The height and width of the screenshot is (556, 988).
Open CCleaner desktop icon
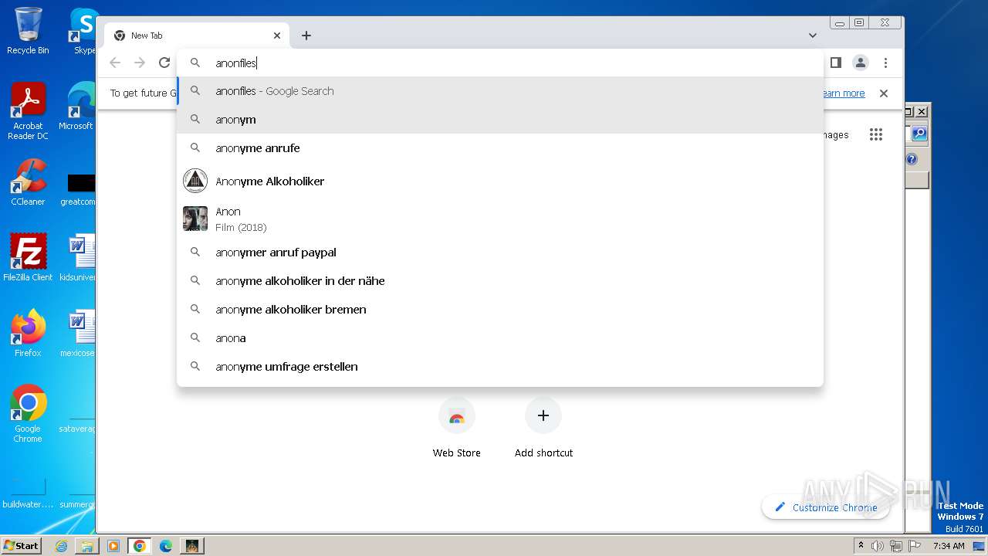click(29, 183)
